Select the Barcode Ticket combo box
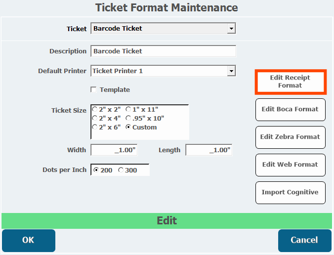The image size is (334, 255). click(164, 28)
